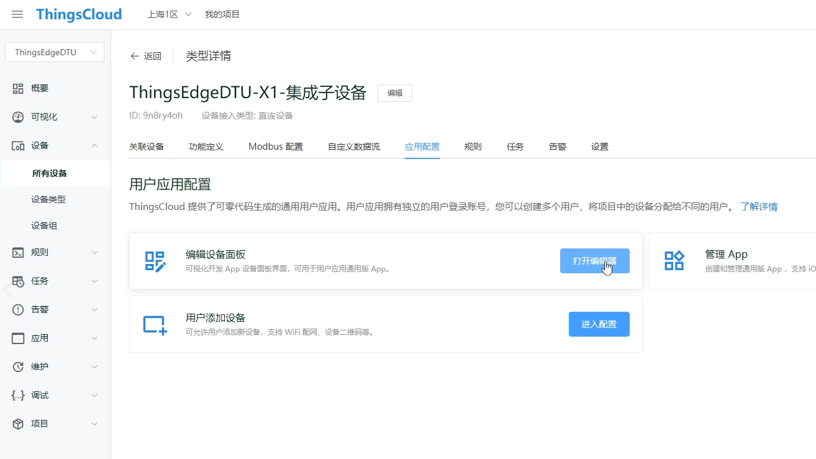The height and width of the screenshot is (459, 816).
Task: Switch to the 设置 tab
Action: point(600,147)
